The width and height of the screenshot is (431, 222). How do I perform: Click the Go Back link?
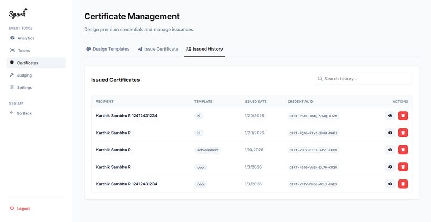[24, 113]
